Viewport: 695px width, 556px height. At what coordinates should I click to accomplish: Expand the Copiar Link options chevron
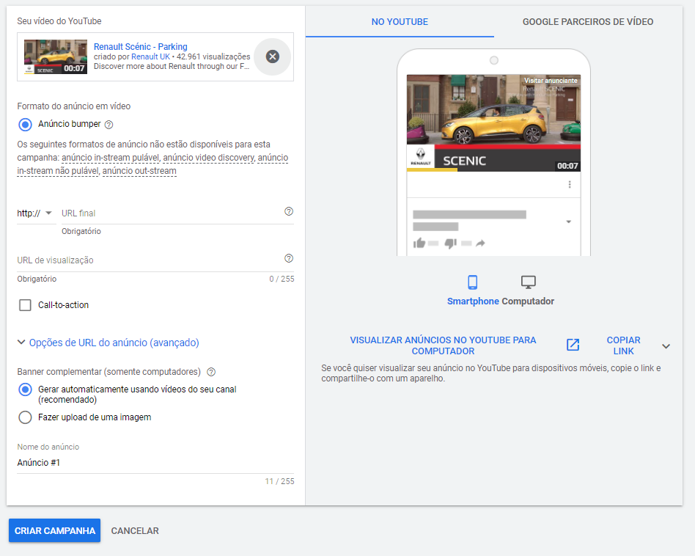(666, 346)
